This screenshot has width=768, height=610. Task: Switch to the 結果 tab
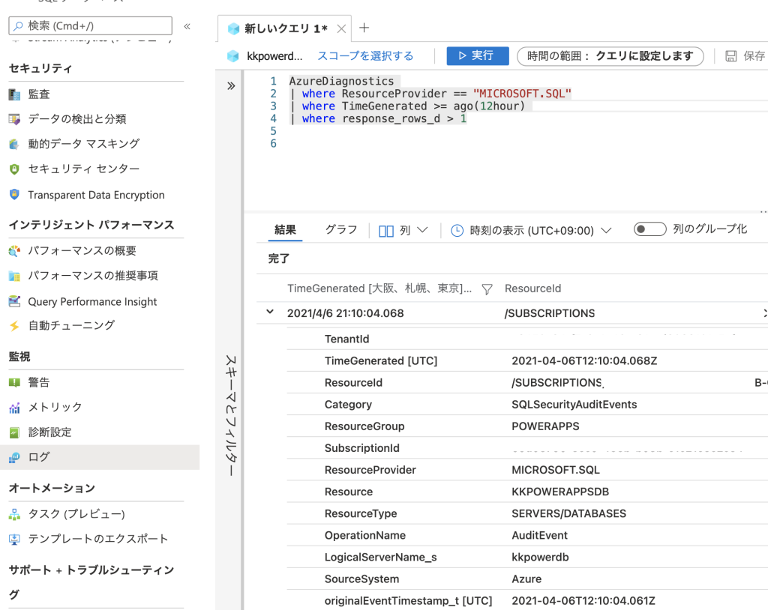coord(285,229)
